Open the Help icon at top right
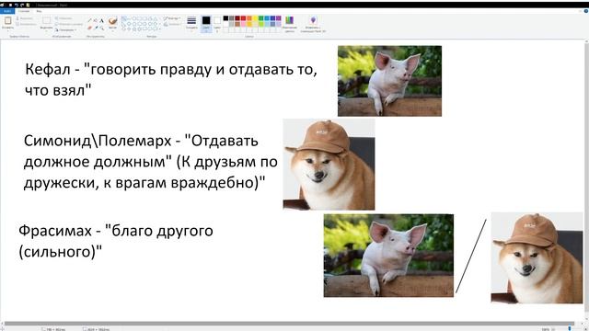 585,11
